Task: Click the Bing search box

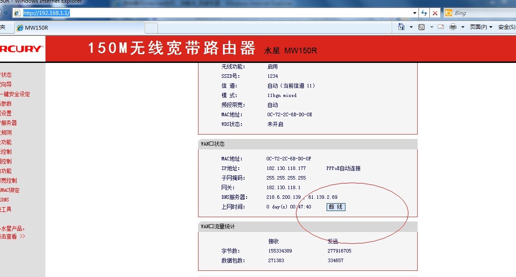Action: [x=484, y=13]
